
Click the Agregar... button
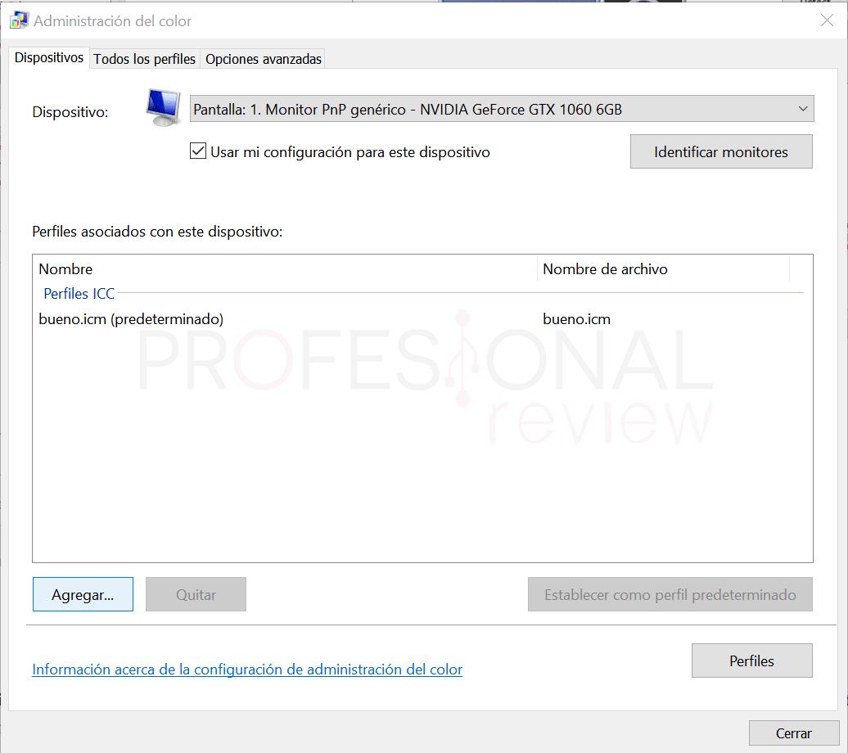click(83, 594)
